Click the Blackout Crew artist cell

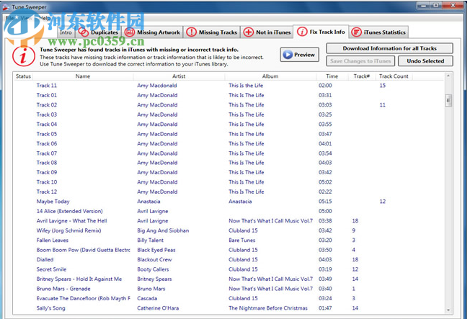pyautogui.click(x=154, y=260)
